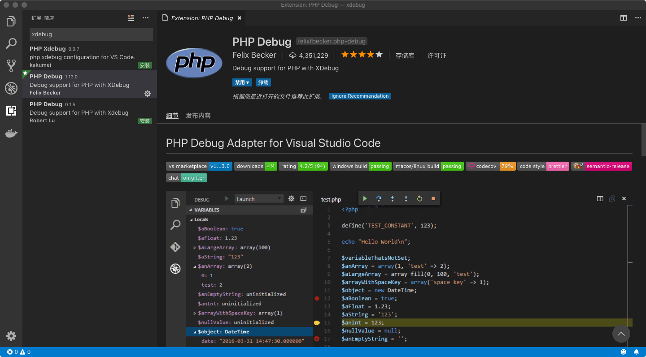
Task: Open the Docker view in the Activity Bar
Action: pyautogui.click(x=11, y=133)
